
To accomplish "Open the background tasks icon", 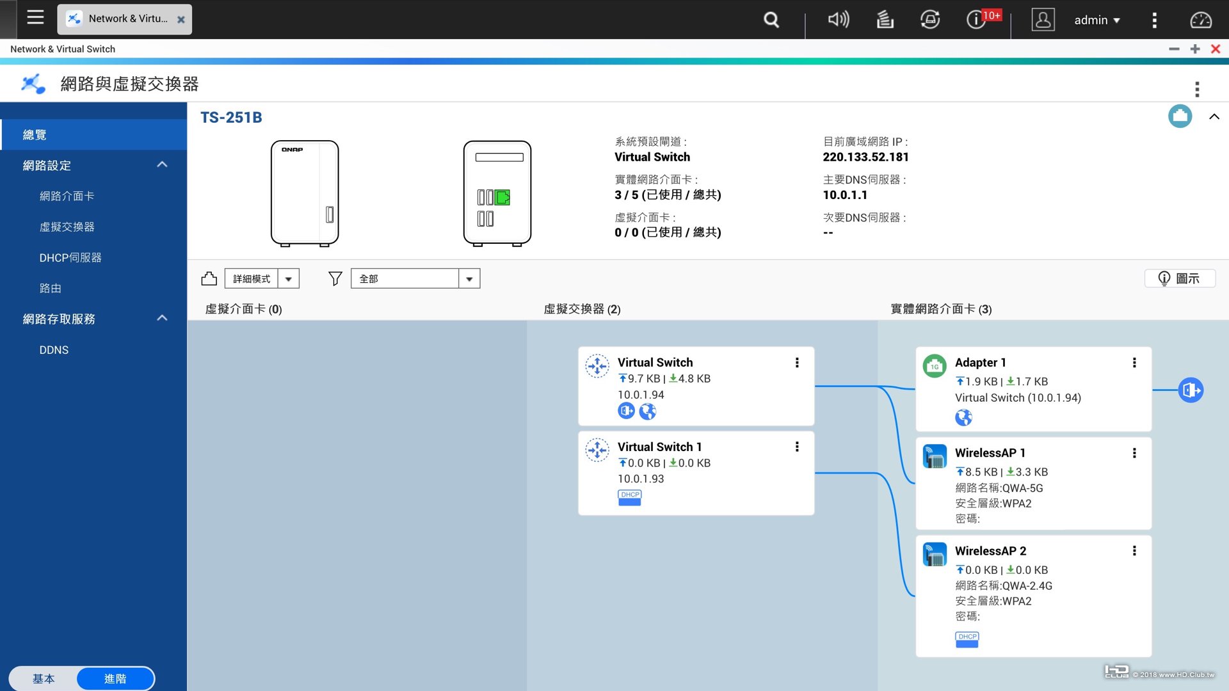I will point(885,20).
